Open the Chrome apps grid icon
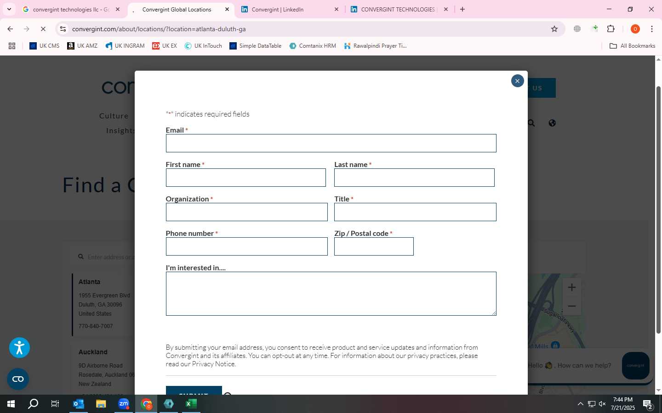Screen dimensions: 662x413 (x=12, y=46)
